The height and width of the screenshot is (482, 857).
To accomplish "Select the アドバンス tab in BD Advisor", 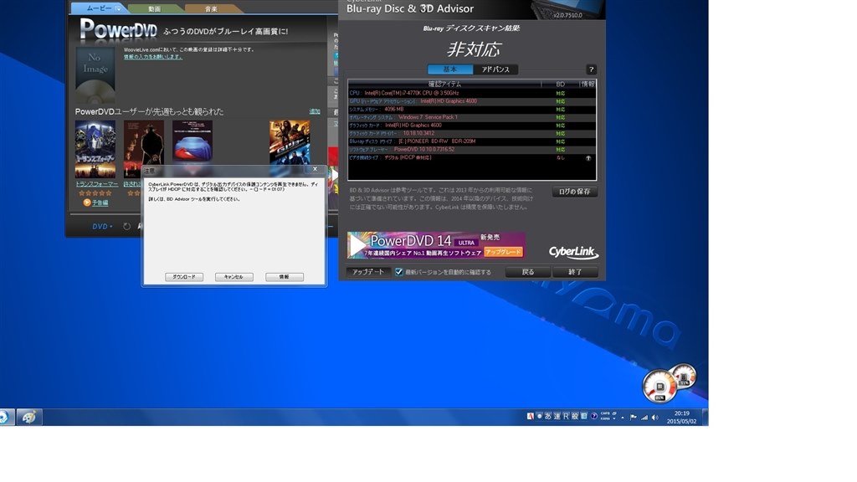I will point(495,69).
